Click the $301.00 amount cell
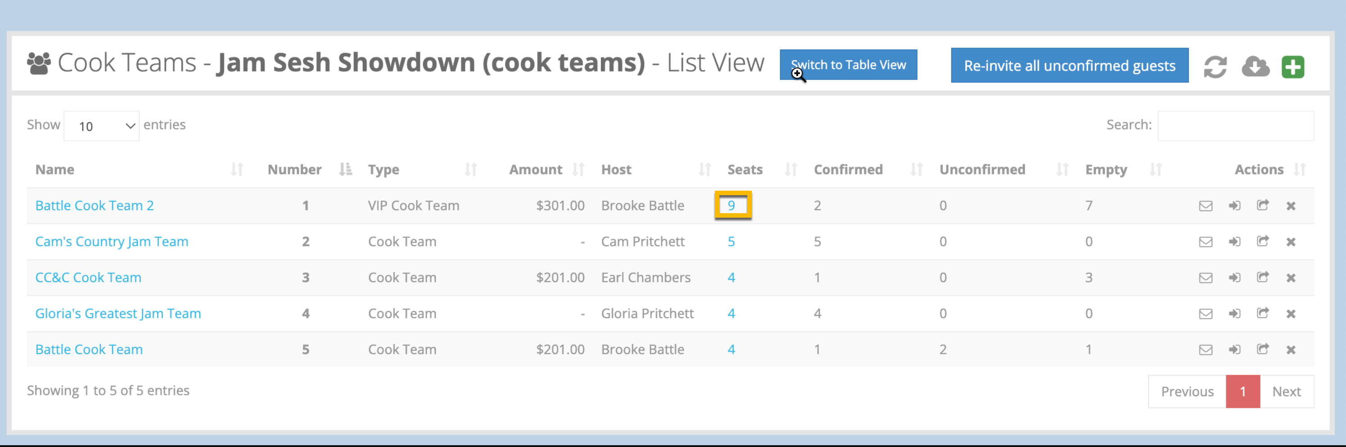Image resolution: width=1346 pixels, height=447 pixels. [560, 206]
